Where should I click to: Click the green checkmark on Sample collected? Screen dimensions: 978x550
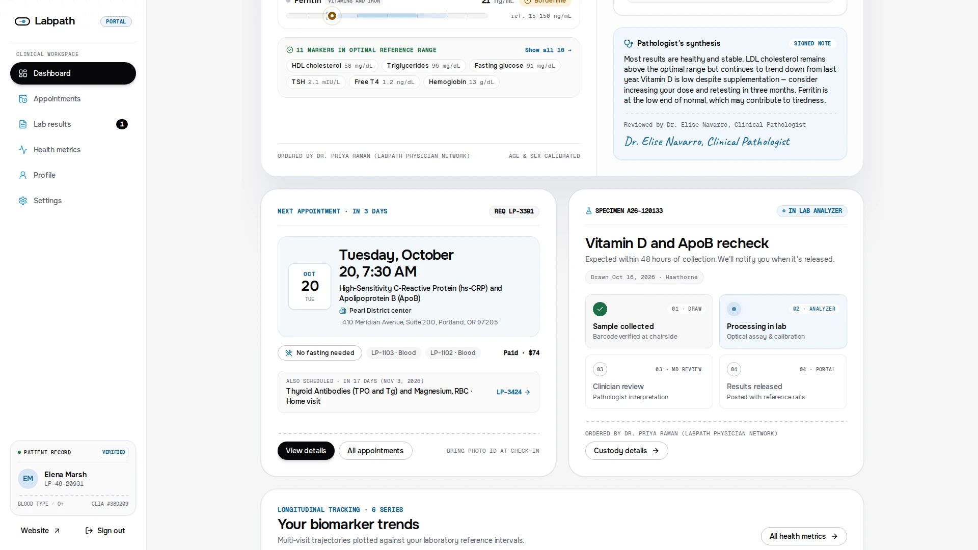[x=600, y=309]
